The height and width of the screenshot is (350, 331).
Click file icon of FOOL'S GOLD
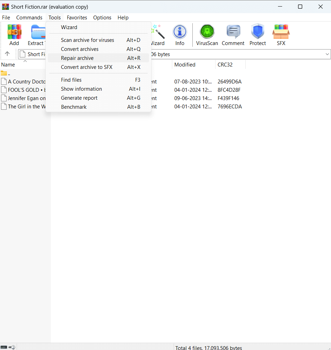(4, 90)
